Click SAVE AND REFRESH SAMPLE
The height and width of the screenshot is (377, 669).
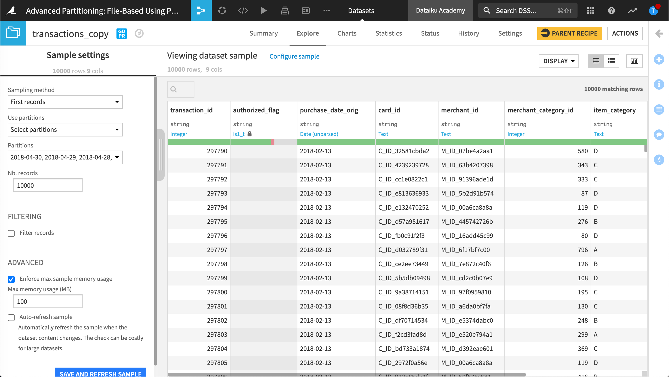pos(101,374)
